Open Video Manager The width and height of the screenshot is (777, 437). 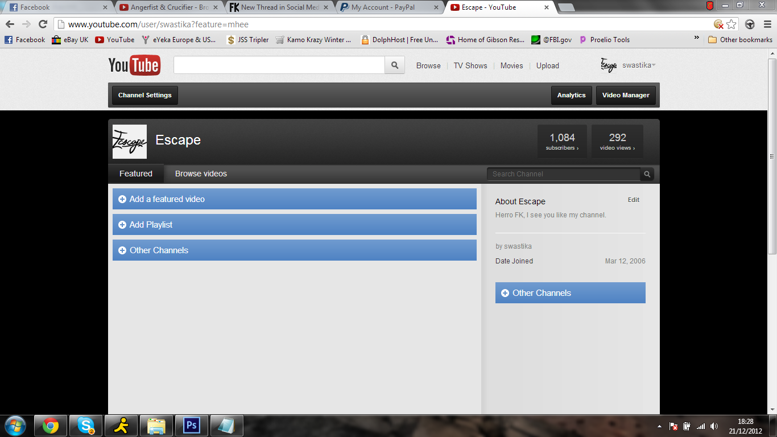point(626,95)
